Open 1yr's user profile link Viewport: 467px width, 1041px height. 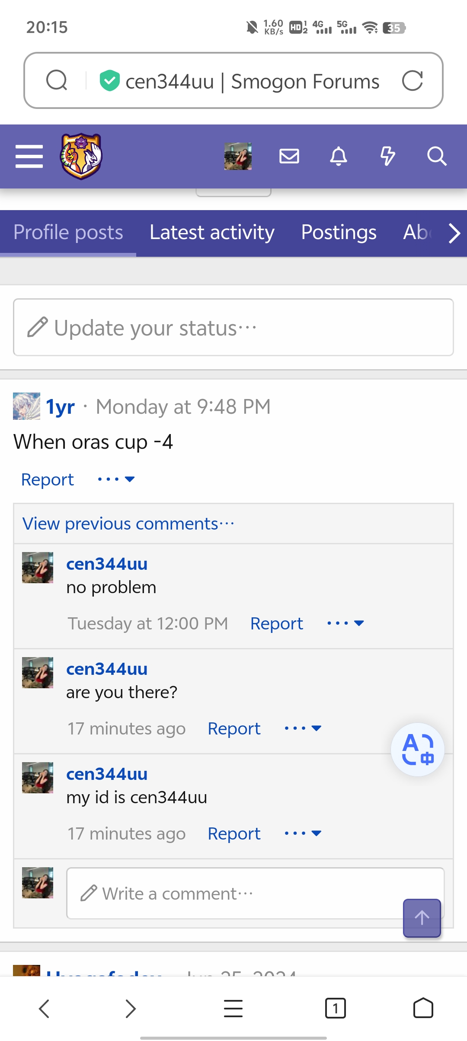pyautogui.click(x=61, y=407)
